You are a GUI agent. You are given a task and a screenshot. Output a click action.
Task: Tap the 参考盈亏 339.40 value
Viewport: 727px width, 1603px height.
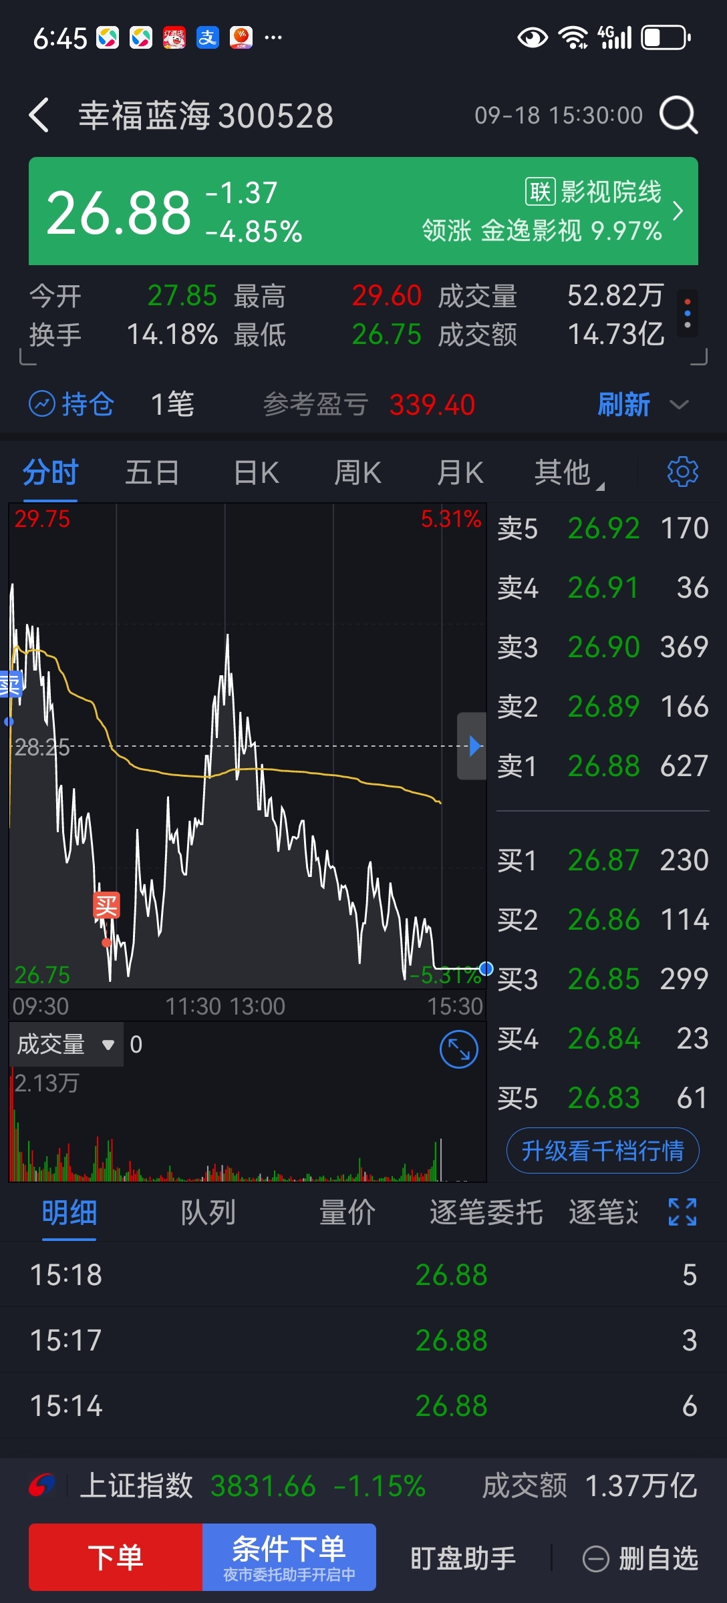[432, 405]
